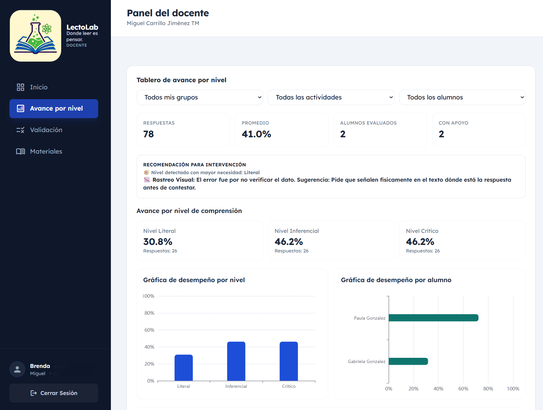543x410 pixels.
Task: Click the Validación checklist icon
Action: pos(21,130)
